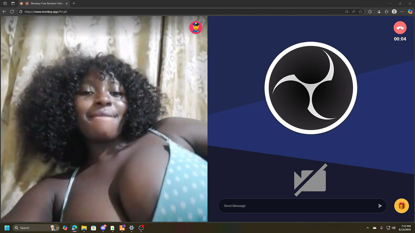The height and width of the screenshot is (233, 415).
Task: Send the message with the arrow icon
Action: pyautogui.click(x=380, y=206)
